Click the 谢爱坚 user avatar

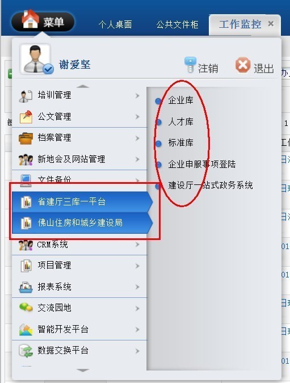[x=36, y=59]
